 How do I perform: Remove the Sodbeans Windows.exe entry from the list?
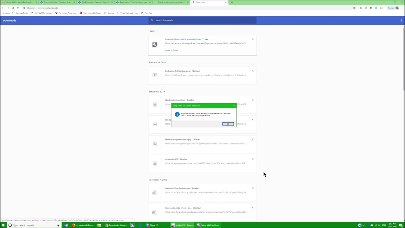pos(252,71)
